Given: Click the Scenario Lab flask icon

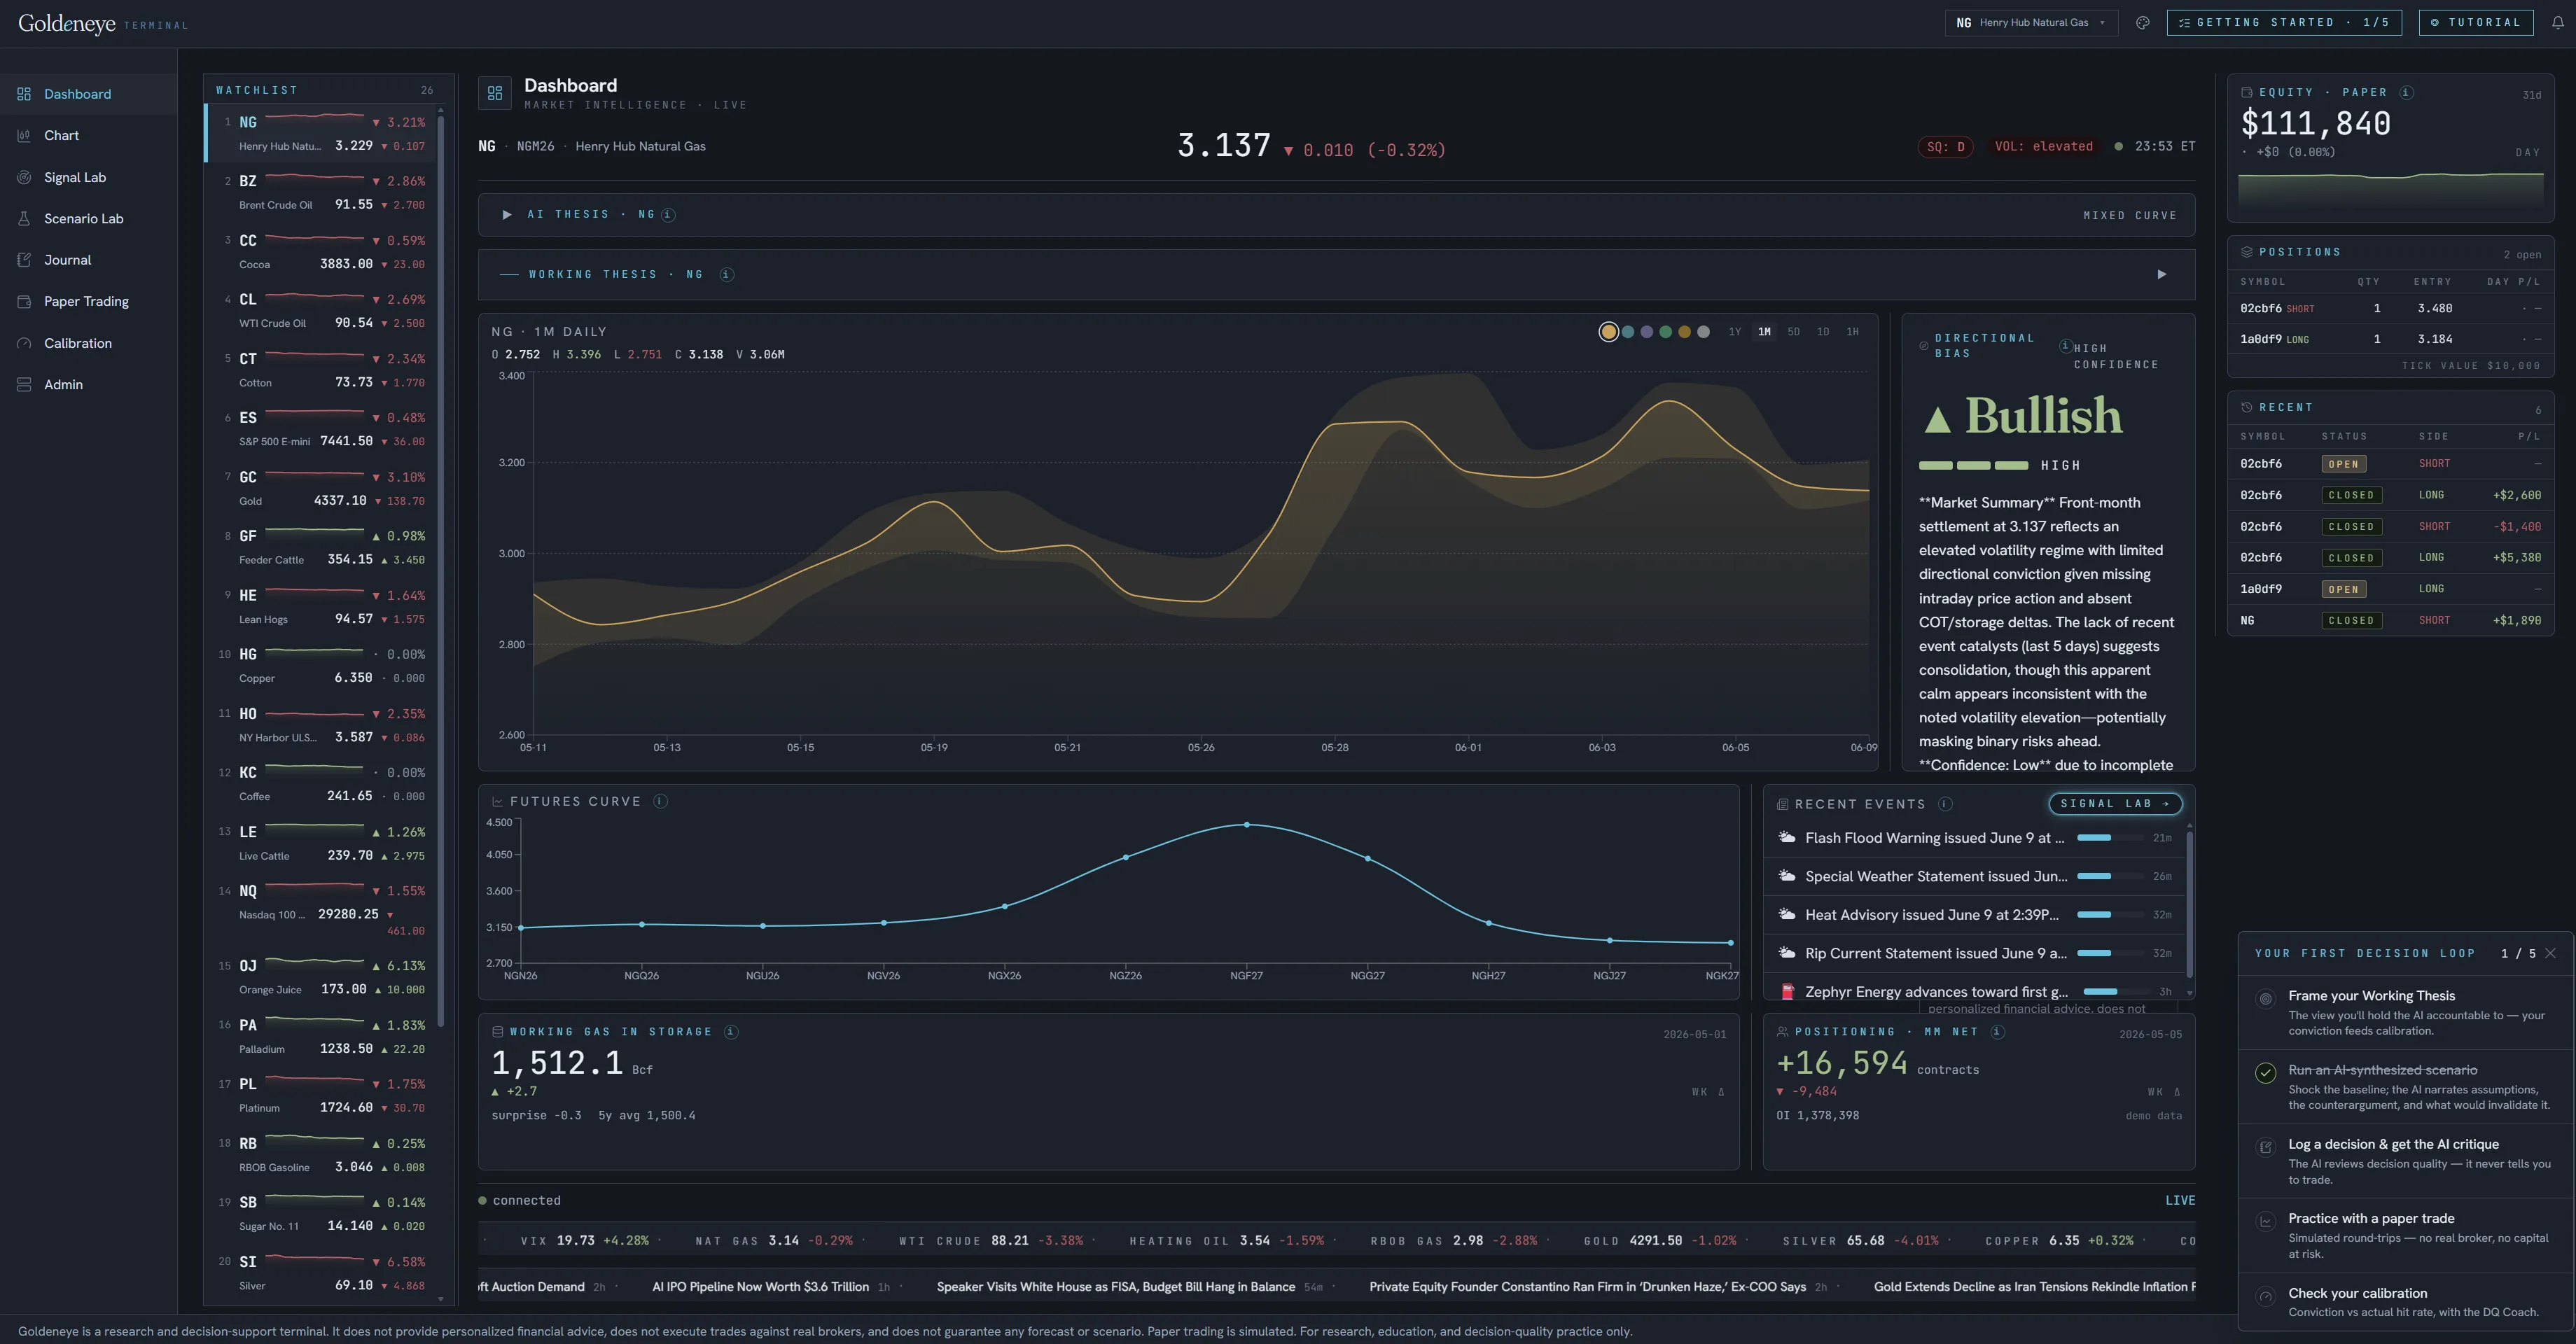Looking at the screenshot, I should coord(24,218).
